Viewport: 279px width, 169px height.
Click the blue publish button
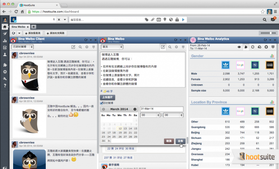tap(180, 141)
